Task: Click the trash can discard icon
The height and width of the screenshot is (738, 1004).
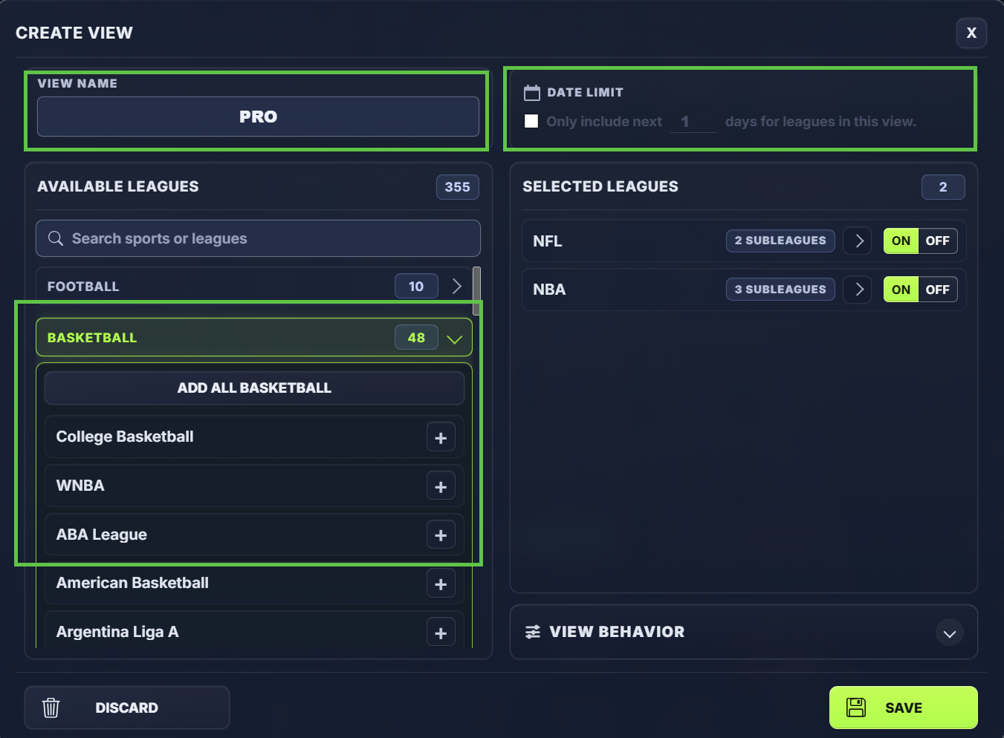Action: (x=51, y=708)
